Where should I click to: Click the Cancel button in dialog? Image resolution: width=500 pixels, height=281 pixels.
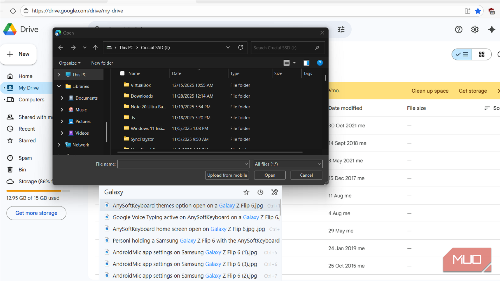tap(306, 175)
